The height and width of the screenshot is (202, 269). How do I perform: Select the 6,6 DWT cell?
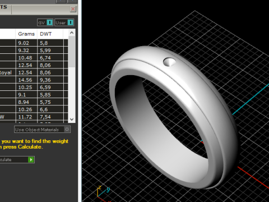coord(50,109)
